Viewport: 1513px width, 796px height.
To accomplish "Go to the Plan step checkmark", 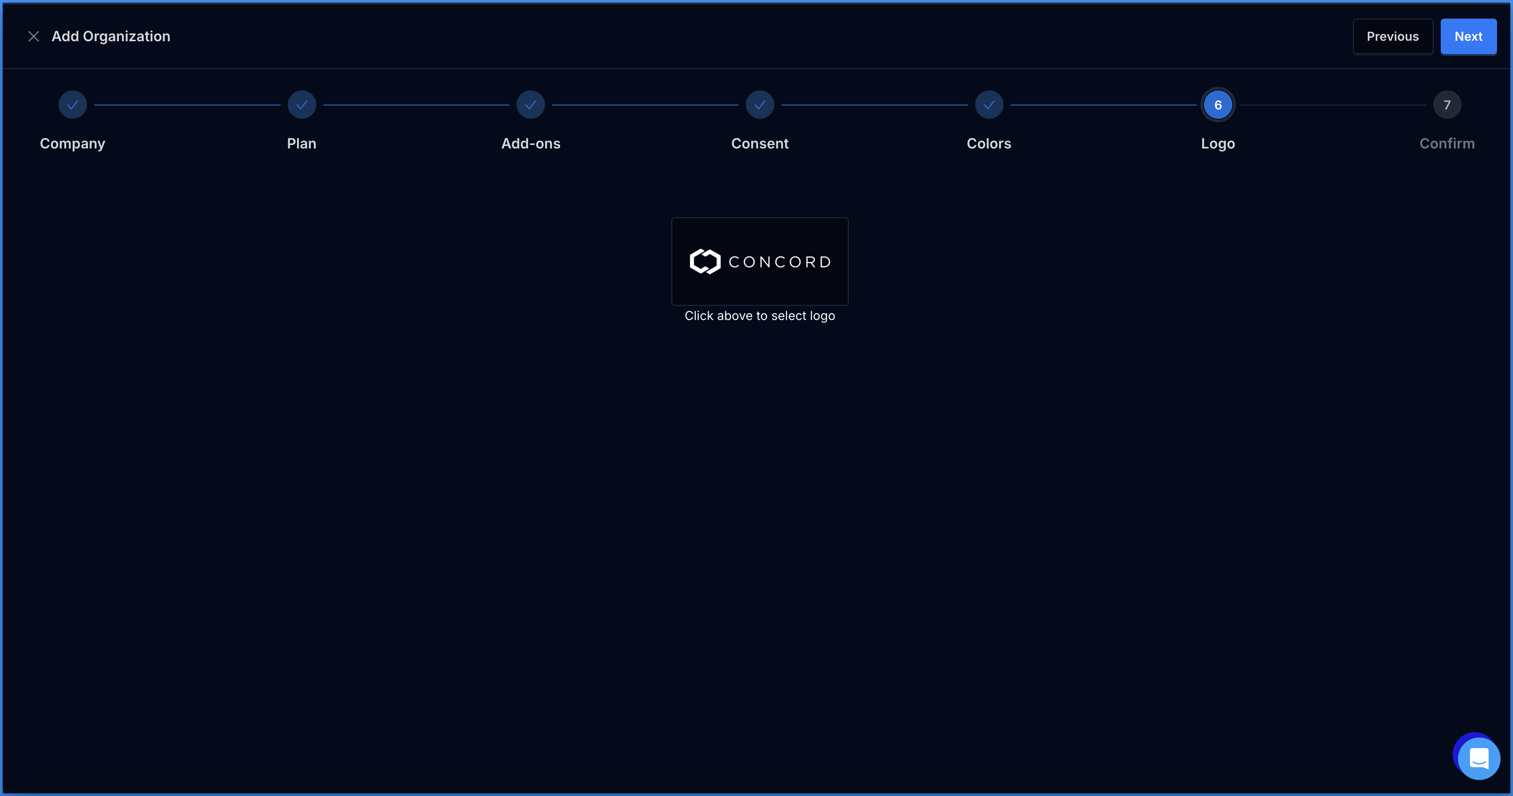I will pyautogui.click(x=302, y=105).
